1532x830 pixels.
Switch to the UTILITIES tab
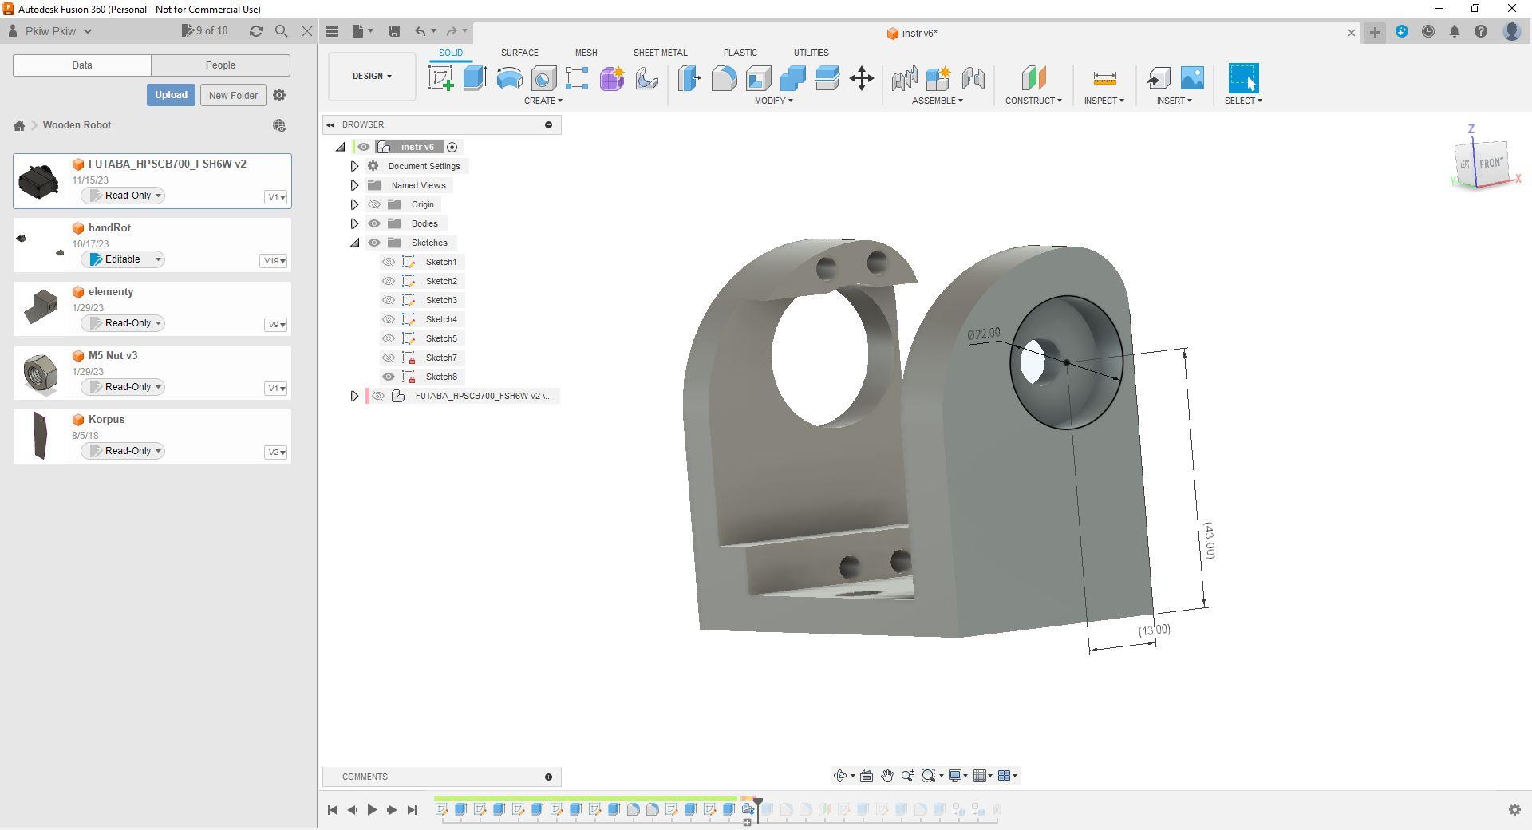[x=811, y=53]
